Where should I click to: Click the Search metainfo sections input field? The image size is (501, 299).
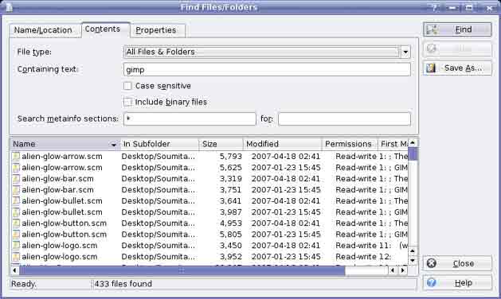(190, 118)
